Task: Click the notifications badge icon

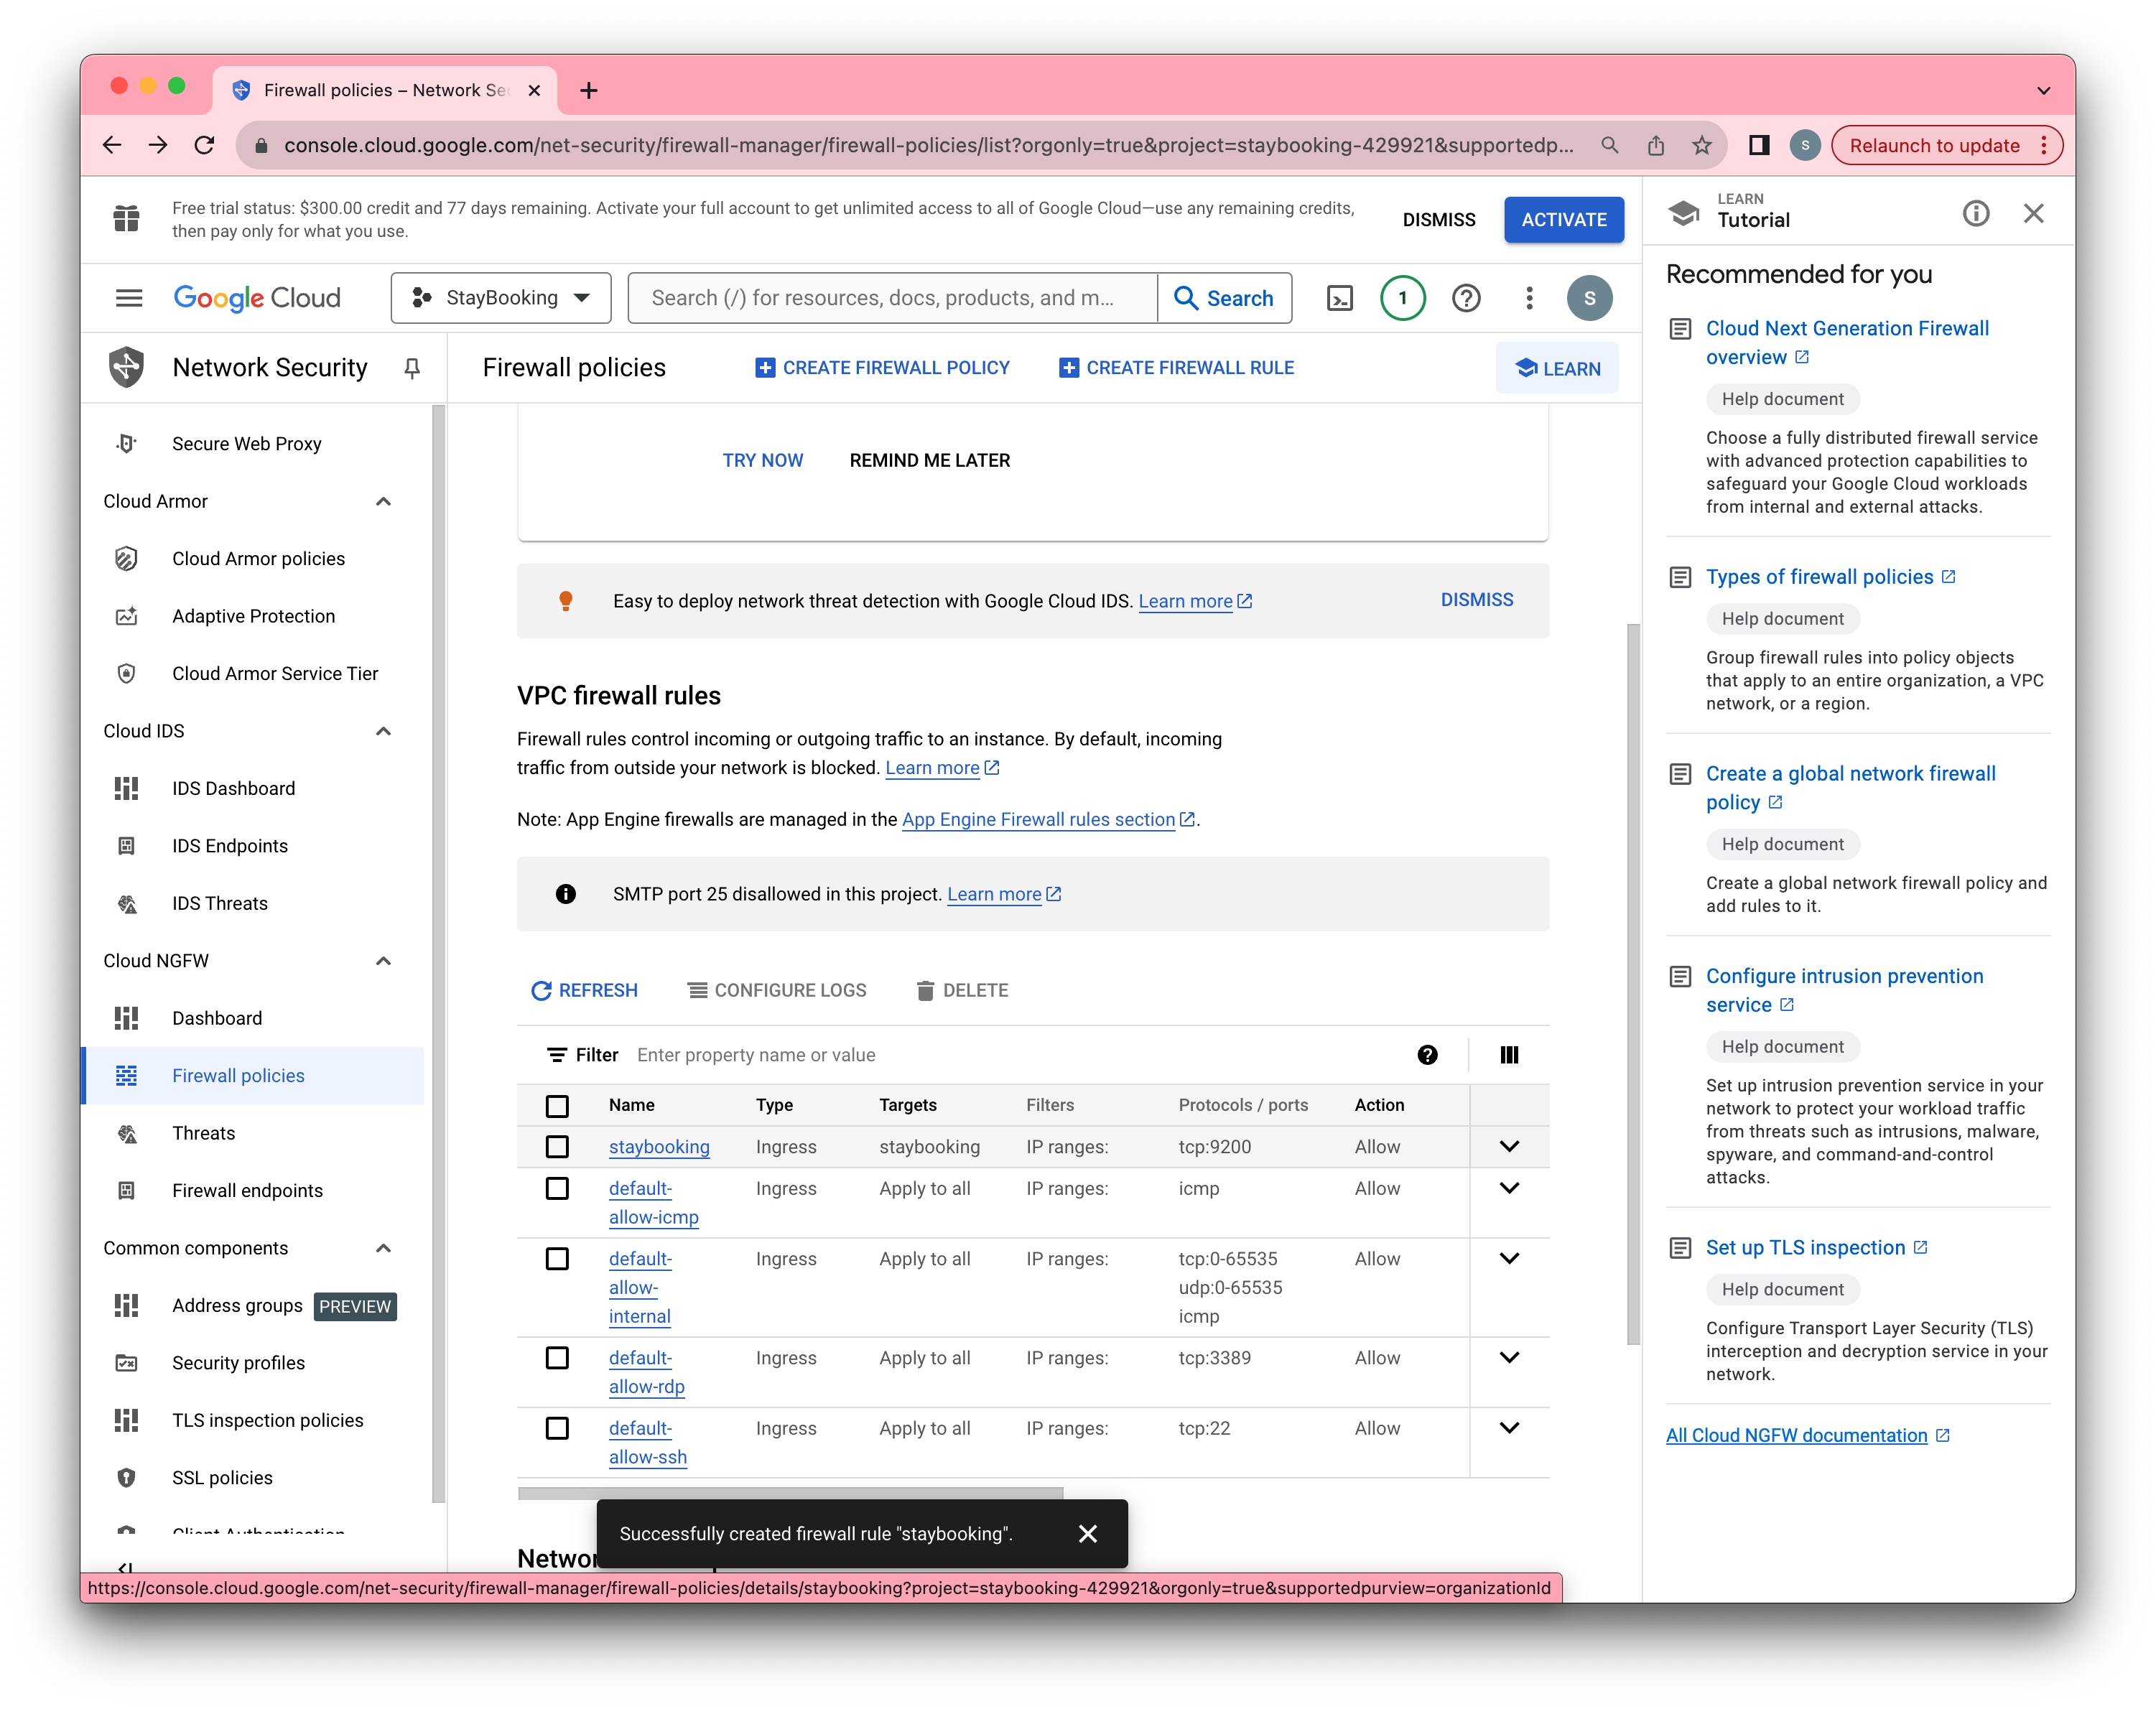Action: click(1402, 298)
